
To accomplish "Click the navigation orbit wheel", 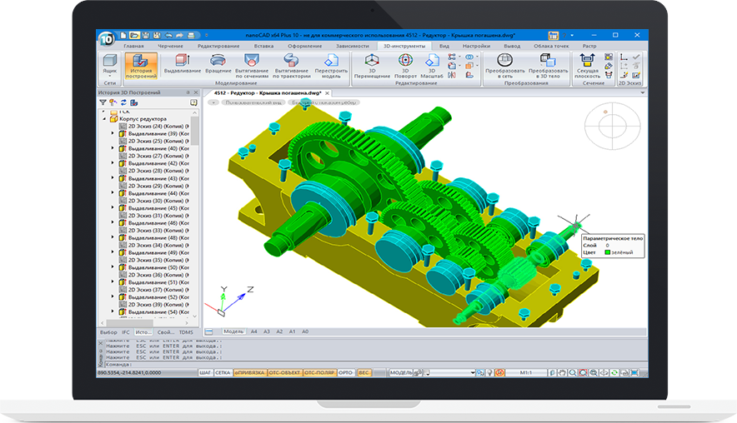I will click(x=612, y=126).
